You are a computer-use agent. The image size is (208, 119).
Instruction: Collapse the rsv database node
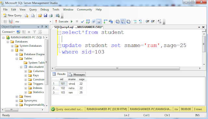point(12,51)
